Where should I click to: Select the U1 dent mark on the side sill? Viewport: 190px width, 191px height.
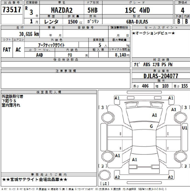click(185, 128)
